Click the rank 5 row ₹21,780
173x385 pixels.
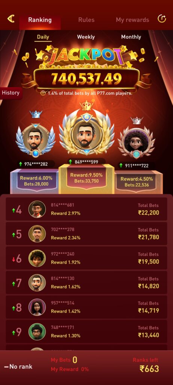(x=86, y=233)
